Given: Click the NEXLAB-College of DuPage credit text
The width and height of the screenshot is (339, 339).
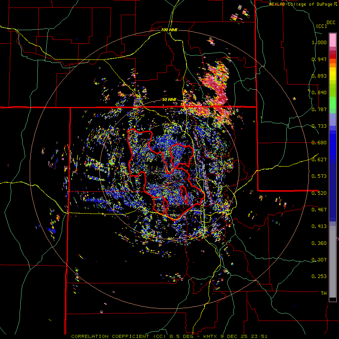Looking at the screenshot, I should point(301,4).
